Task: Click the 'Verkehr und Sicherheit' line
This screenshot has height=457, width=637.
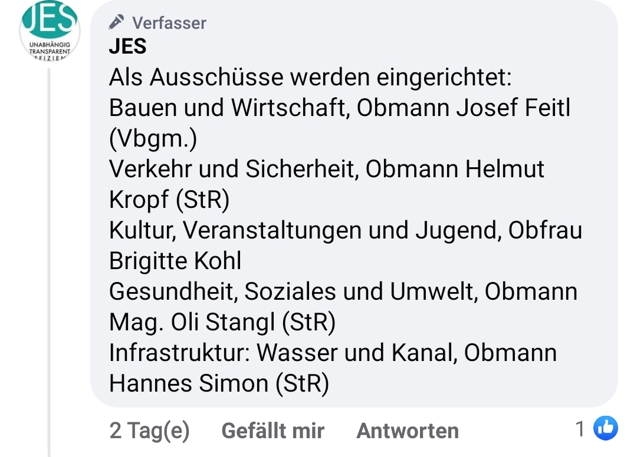Action: (326, 169)
